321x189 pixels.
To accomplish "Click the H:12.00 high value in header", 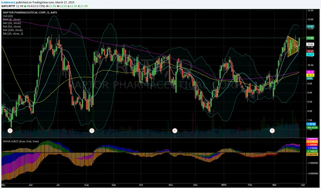I will tap(62, 6).
